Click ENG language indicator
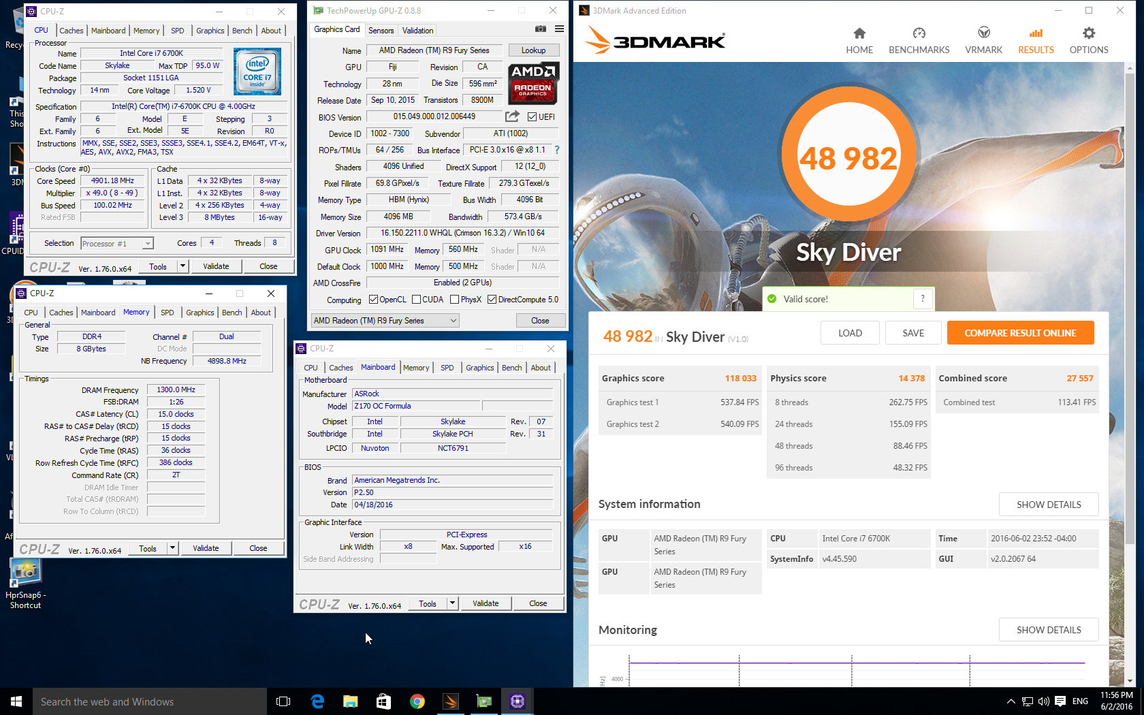The image size is (1144, 715). point(1080,701)
